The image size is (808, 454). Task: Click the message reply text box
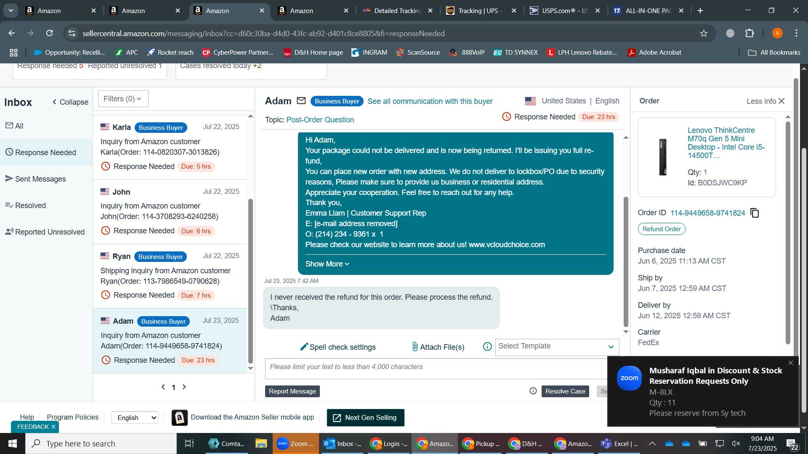pos(436,369)
